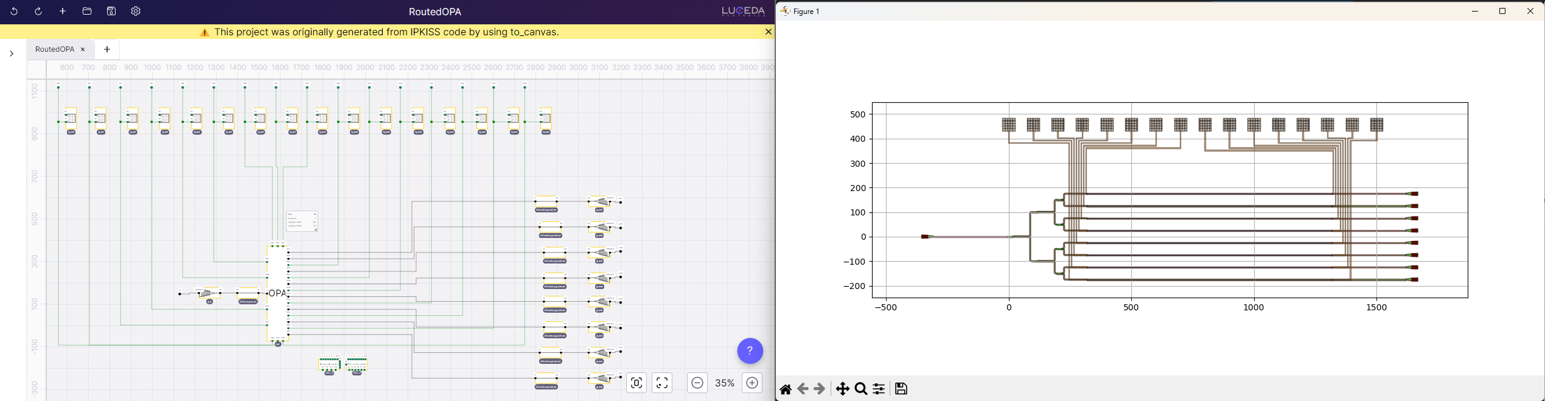Reset Figure 1 to home view
The height and width of the screenshot is (401, 1545).
786,389
